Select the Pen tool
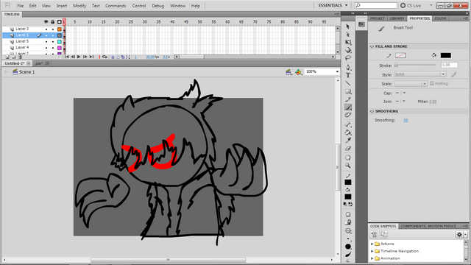Viewport: 471px width, 265px height. (348, 67)
